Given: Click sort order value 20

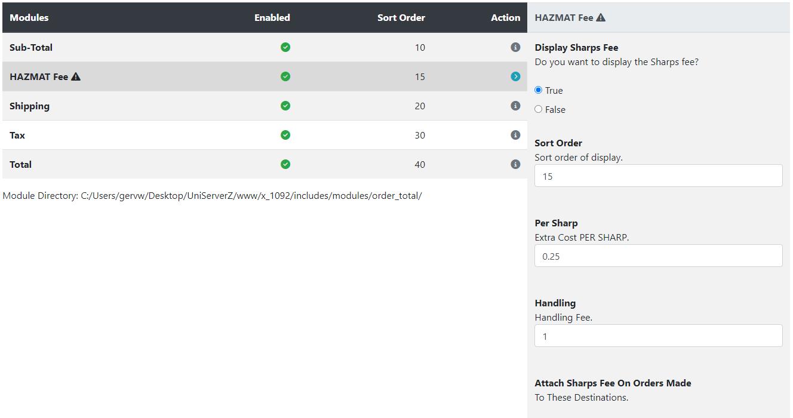Looking at the screenshot, I should (420, 106).
